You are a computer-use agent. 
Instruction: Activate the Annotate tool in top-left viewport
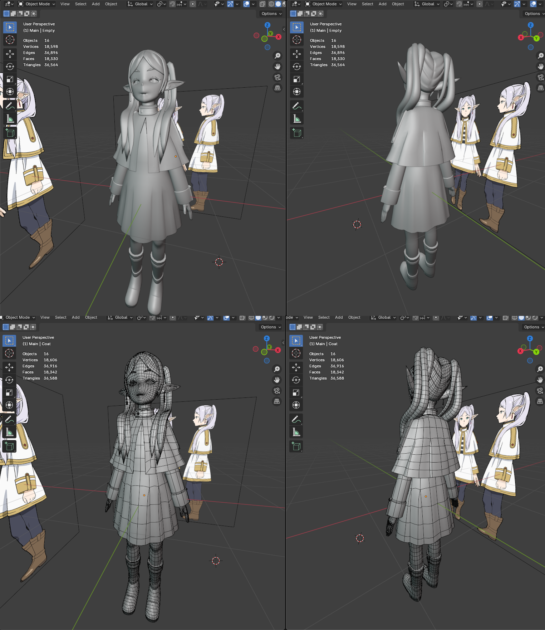pos(10,106)
